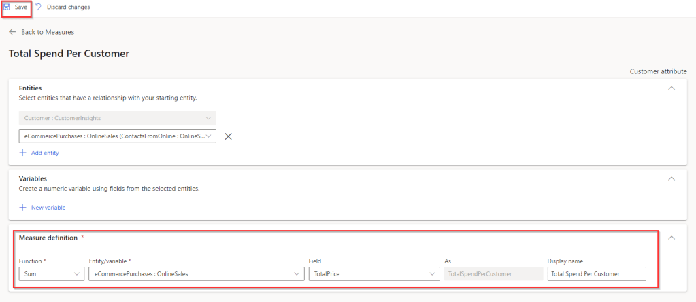Click the Save floppy disk icon
Screen dimensions: 696x302
coord(6,7)
